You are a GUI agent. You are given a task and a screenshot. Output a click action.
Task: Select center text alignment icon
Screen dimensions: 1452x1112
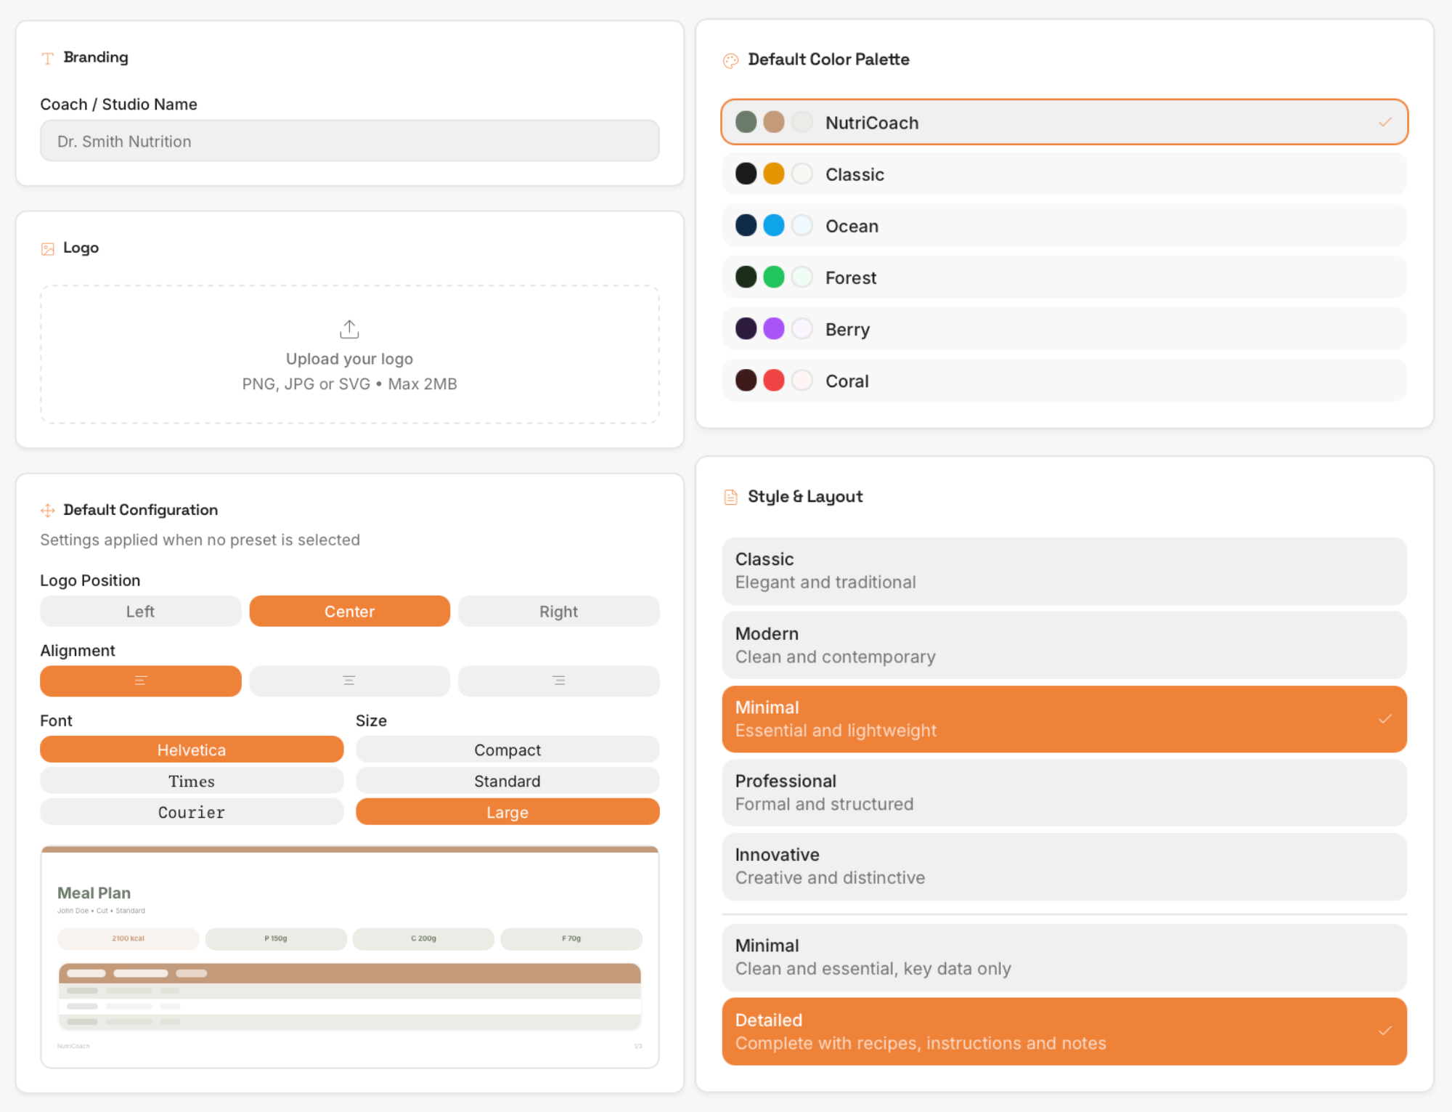(349, 681)
